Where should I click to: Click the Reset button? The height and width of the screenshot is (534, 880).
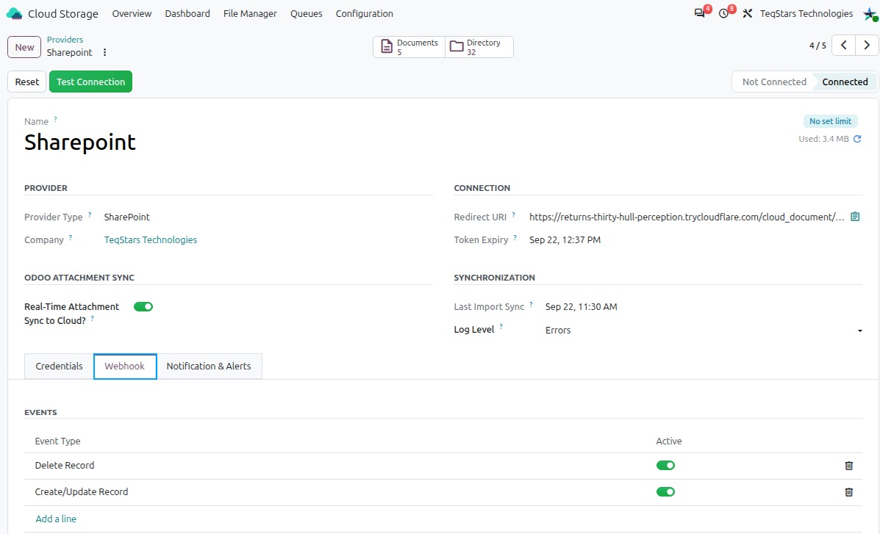[x=27, y=82]
